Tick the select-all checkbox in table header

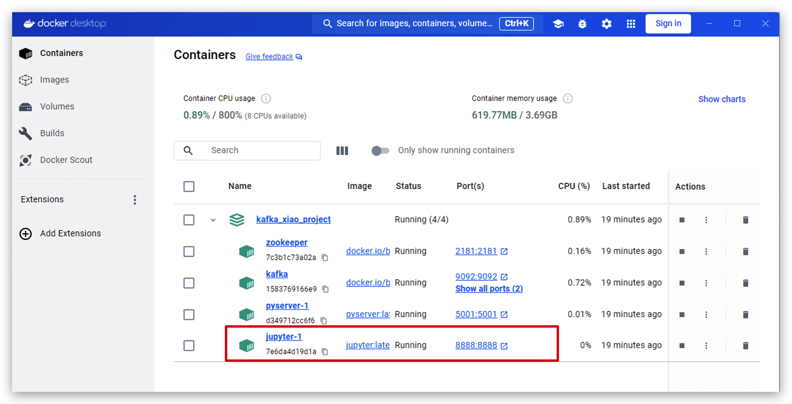tap(189, 186)
